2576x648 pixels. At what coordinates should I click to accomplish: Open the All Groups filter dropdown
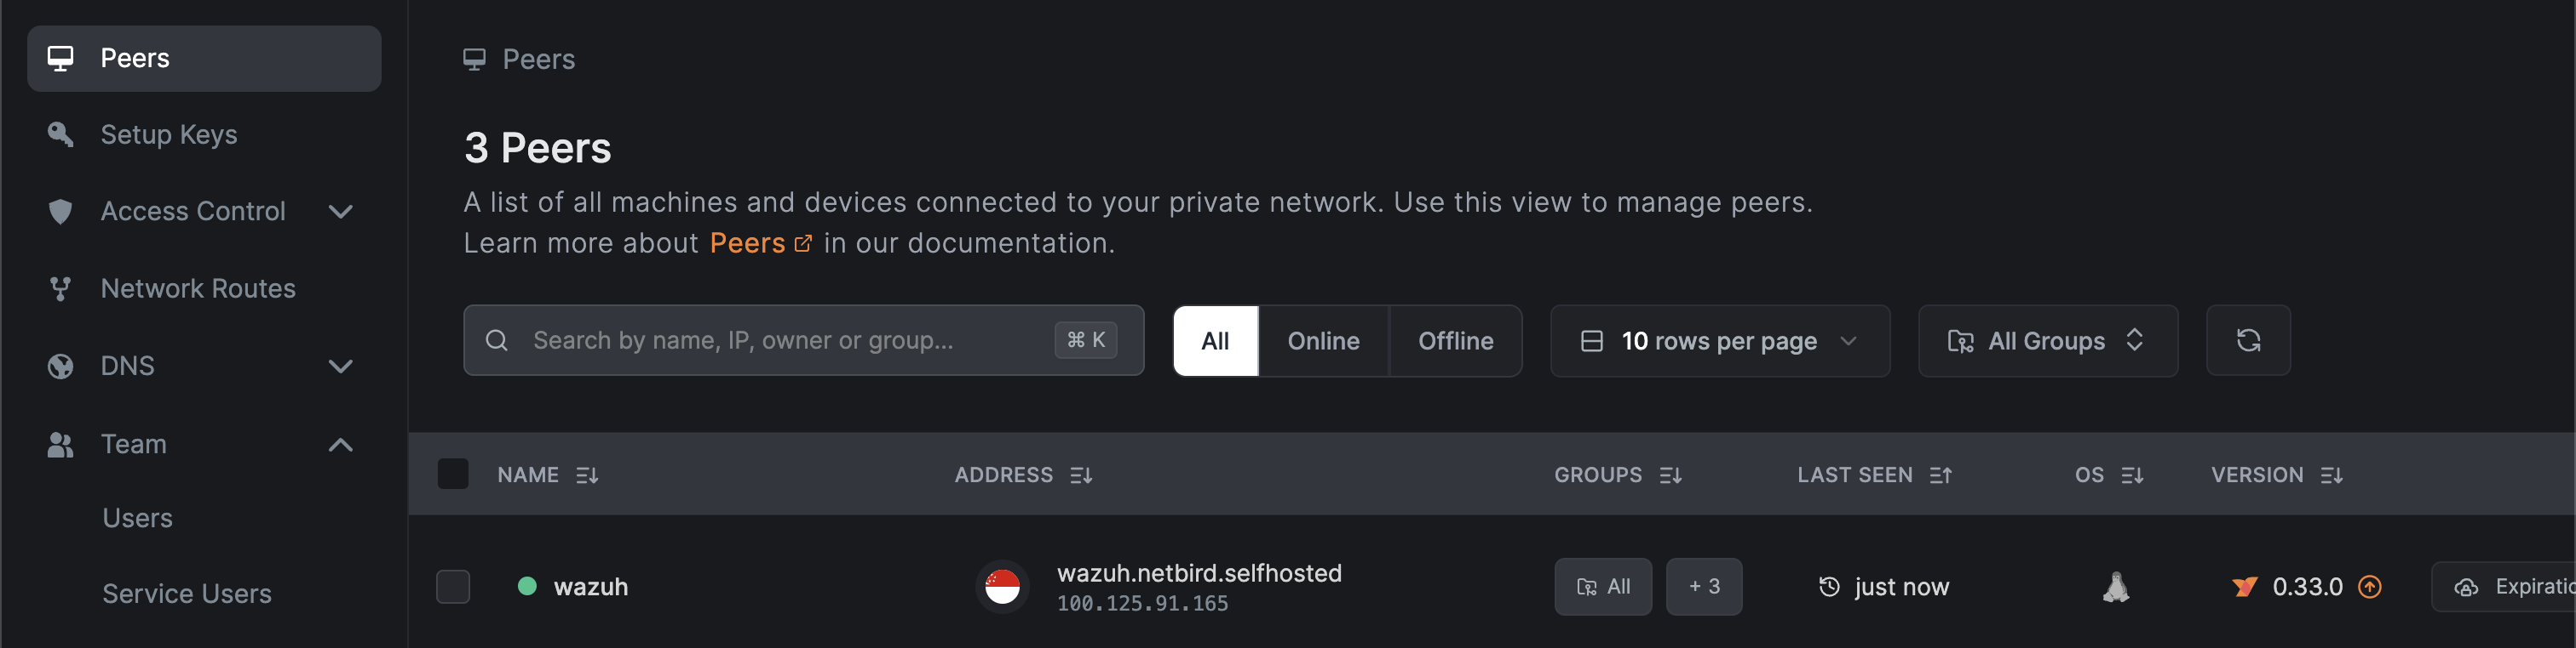(x=2046, y=342)
